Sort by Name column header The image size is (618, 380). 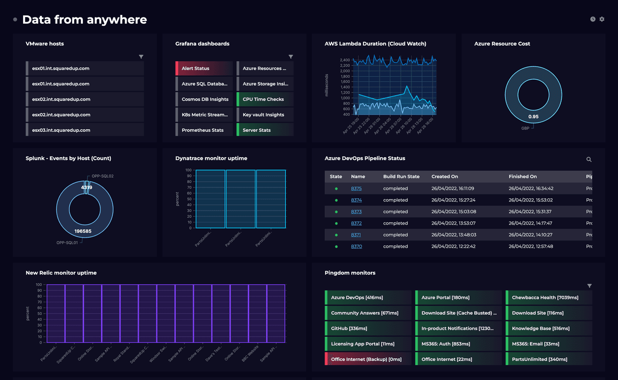tap(358, 177)
